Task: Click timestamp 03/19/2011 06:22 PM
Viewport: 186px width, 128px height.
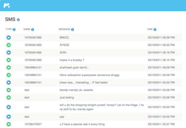Action: (161, 45)
